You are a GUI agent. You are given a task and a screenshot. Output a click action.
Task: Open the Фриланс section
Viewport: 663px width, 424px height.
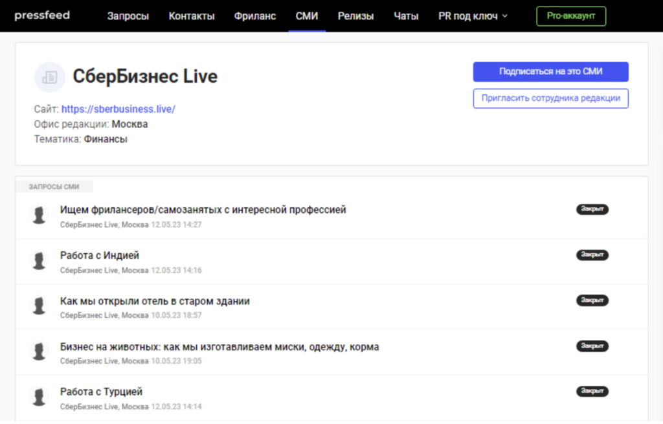click(x=255, y=16)
